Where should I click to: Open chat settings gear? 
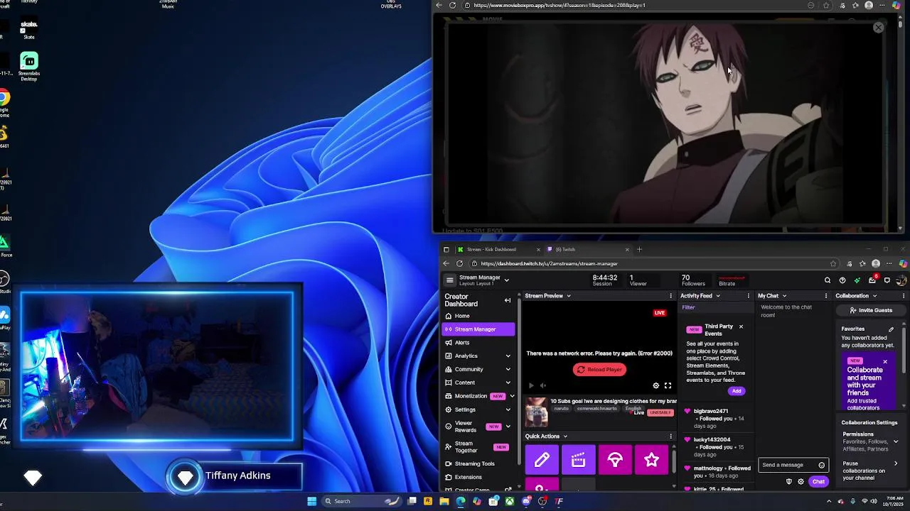[x=801, y=482]
